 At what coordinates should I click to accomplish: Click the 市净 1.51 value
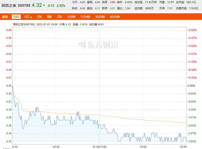coord(170,8)
